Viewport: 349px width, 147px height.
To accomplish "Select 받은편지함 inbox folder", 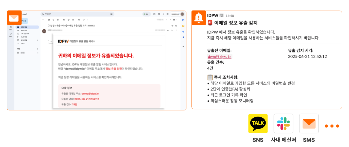I will tap(27, 27).
